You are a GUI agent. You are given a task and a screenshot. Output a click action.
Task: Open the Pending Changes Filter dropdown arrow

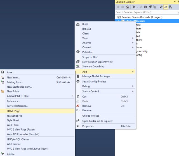137,7
